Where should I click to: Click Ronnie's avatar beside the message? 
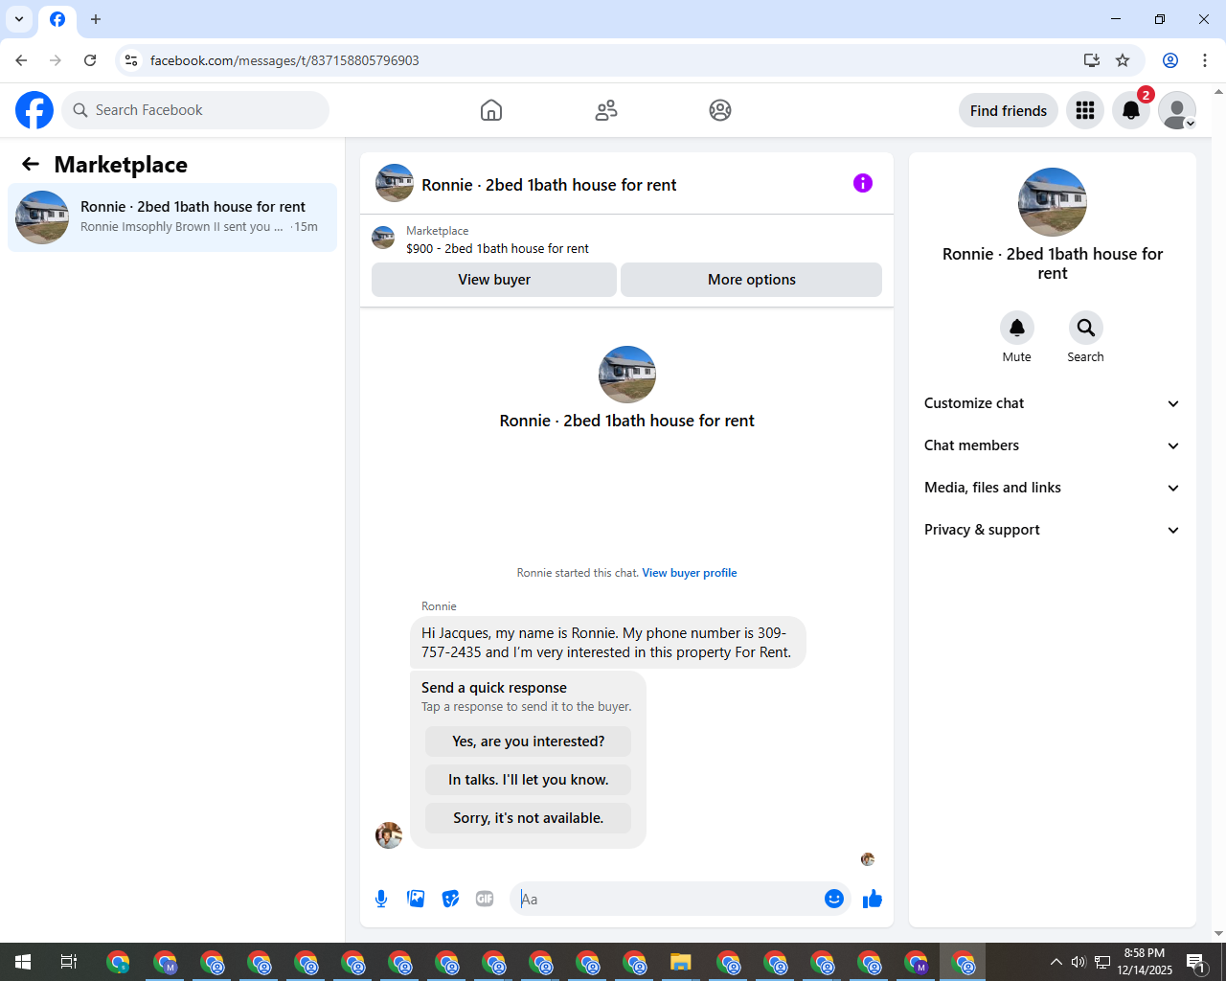tap(389, 835)
